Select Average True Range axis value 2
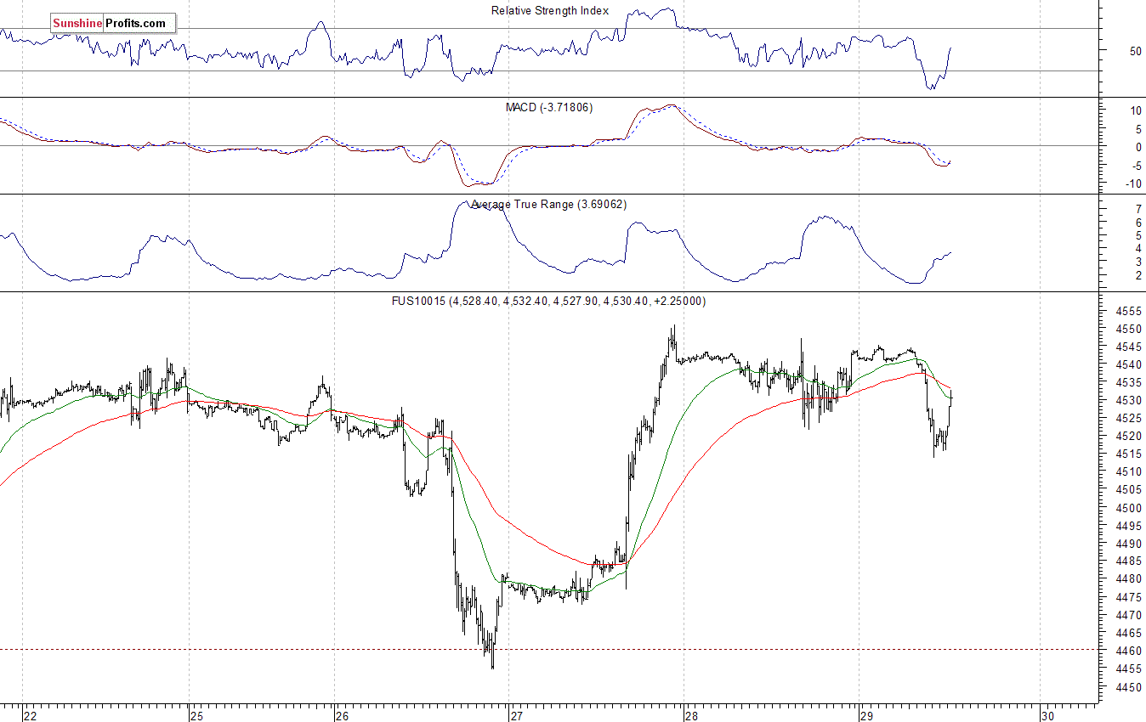 click(1137, 276)
